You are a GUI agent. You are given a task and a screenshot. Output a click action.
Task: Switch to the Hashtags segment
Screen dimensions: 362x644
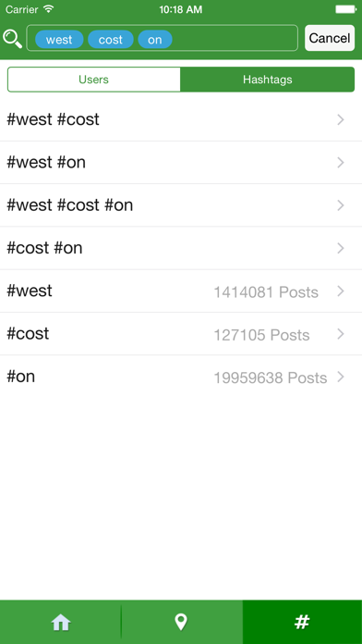click(267, 80)
